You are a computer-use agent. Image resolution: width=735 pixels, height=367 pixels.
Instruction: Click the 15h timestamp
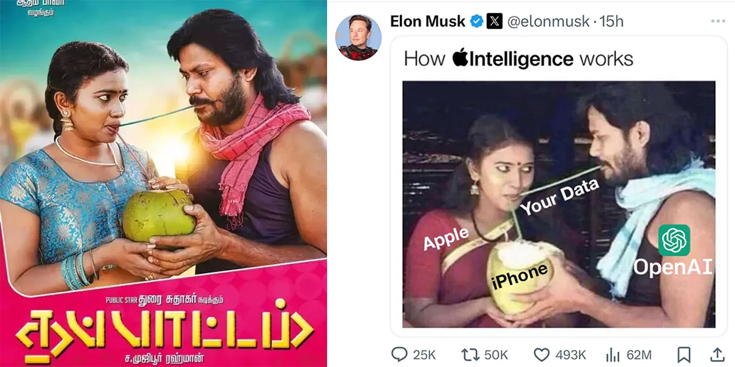611,21
